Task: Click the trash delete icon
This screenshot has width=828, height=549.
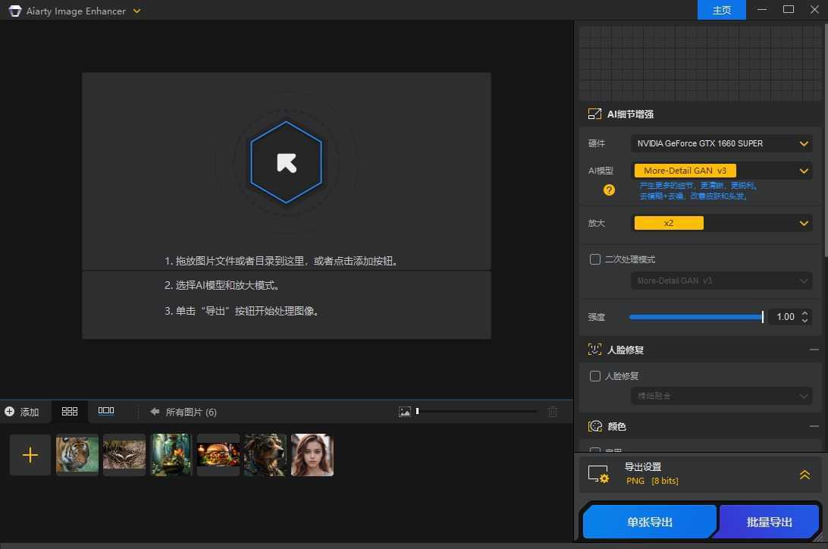Action: [553, 412]
